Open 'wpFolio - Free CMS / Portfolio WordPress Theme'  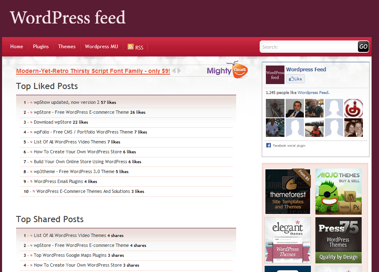click(x=83, y=132)
